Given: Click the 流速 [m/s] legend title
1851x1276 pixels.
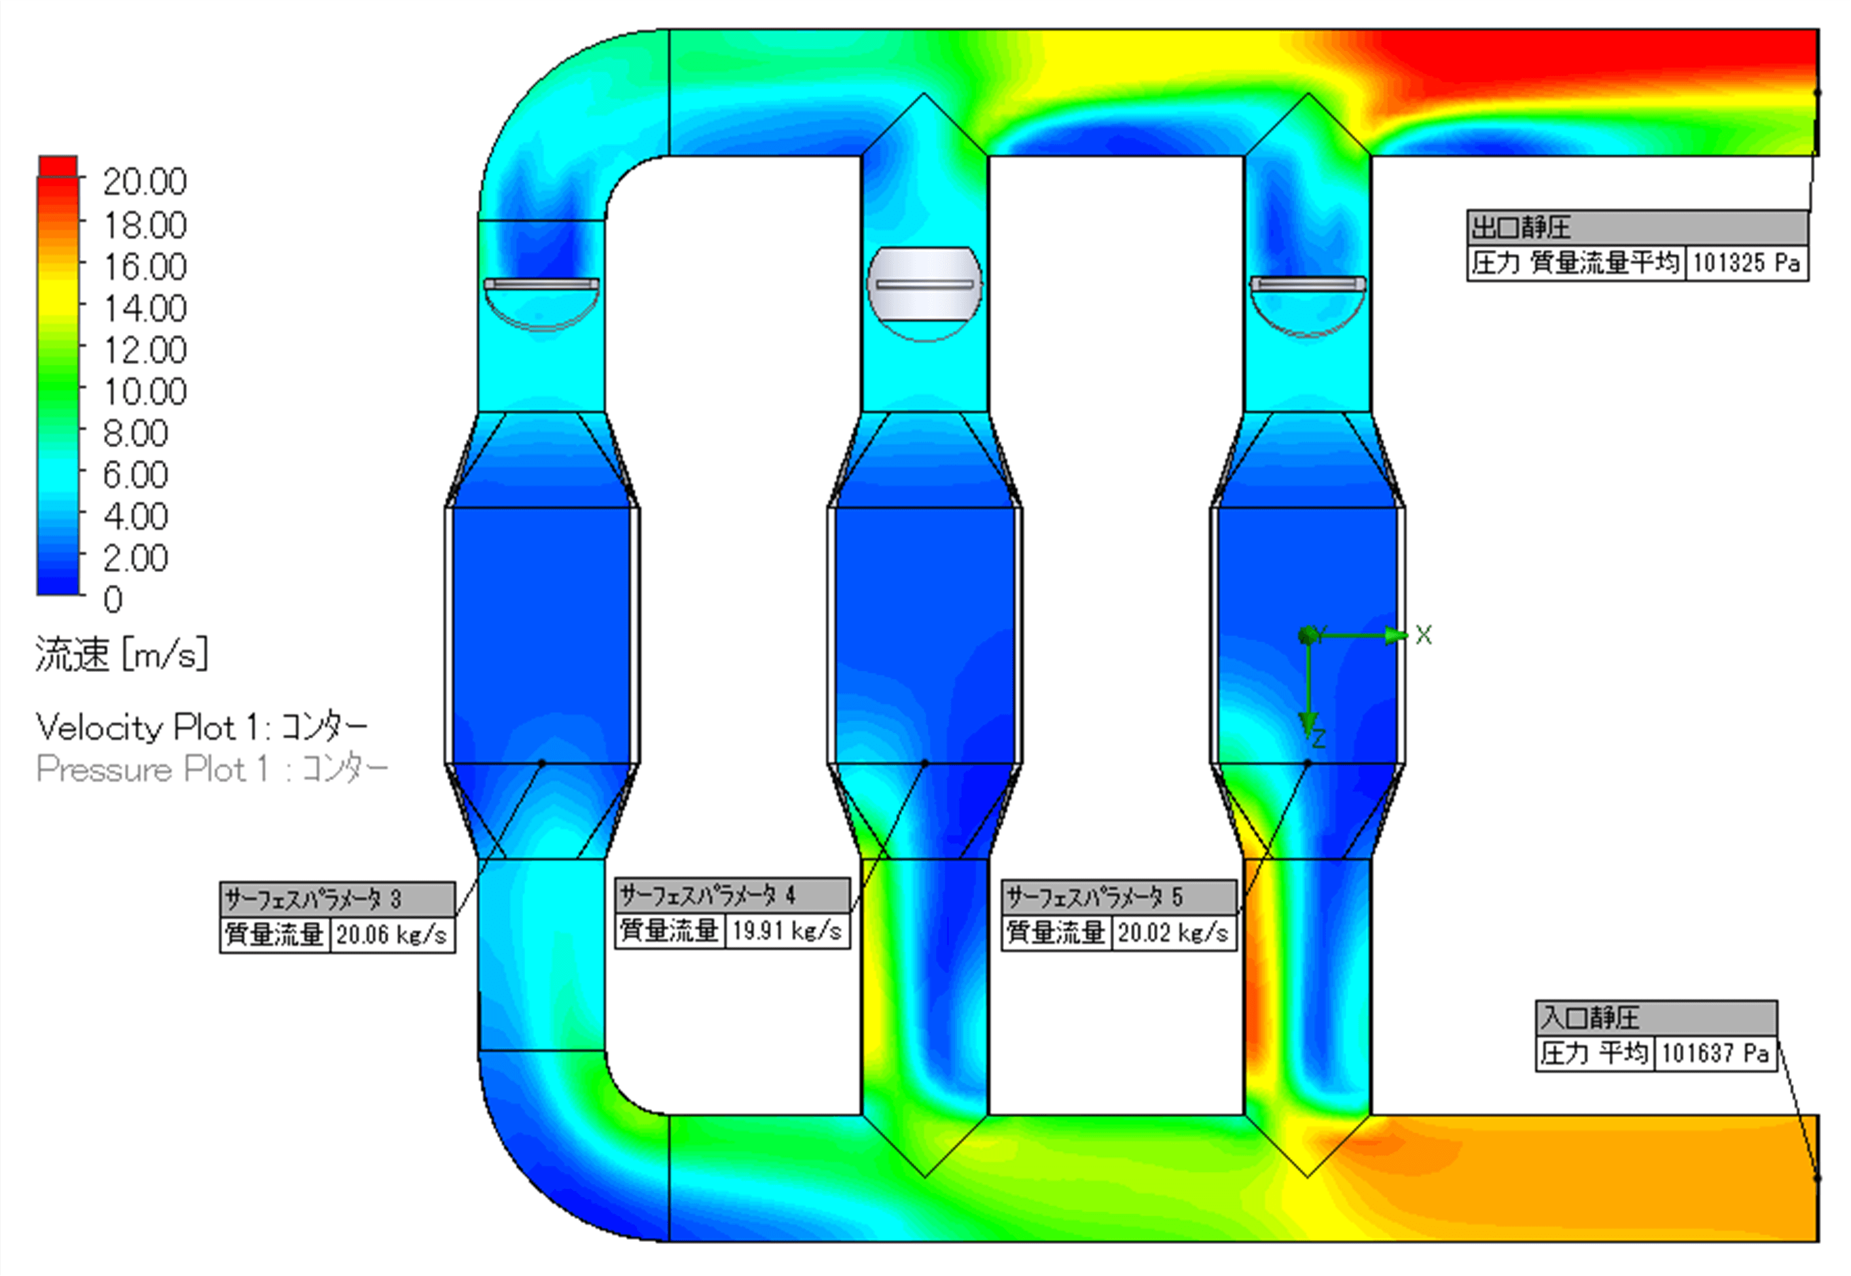Looking at the screenshot, I should tap(122, 654).
